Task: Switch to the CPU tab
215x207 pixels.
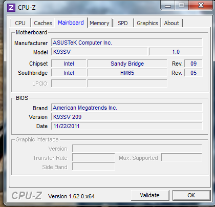Action: click(x=20, y=23)
